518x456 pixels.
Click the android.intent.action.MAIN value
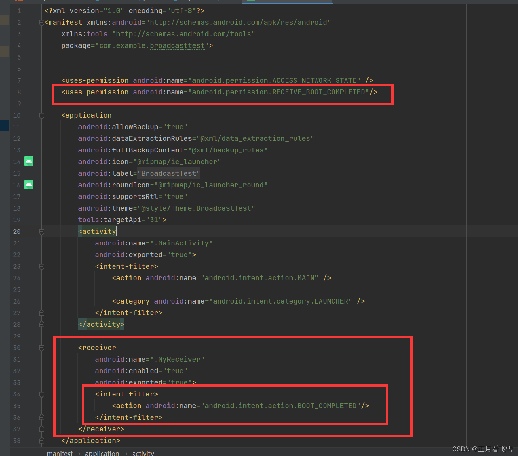260,278
